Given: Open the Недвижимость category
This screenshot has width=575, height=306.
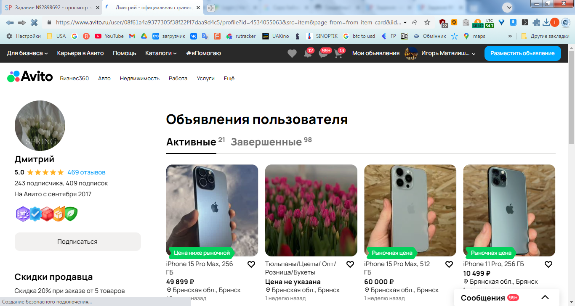Looking at the screenshot, I should click(x=140, y=78).
